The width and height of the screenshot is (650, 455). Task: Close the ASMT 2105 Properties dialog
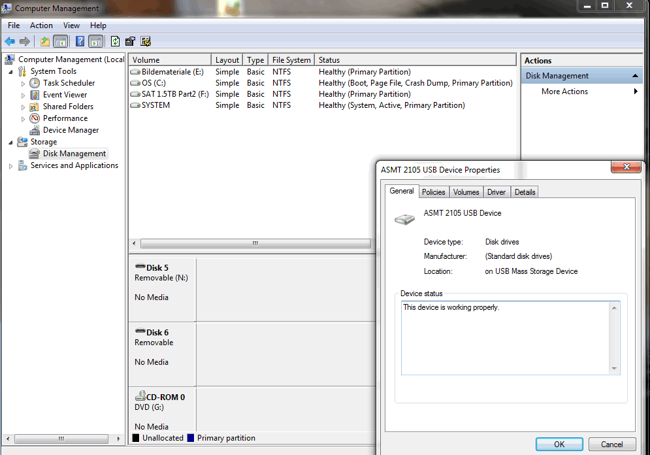[626, 167]
